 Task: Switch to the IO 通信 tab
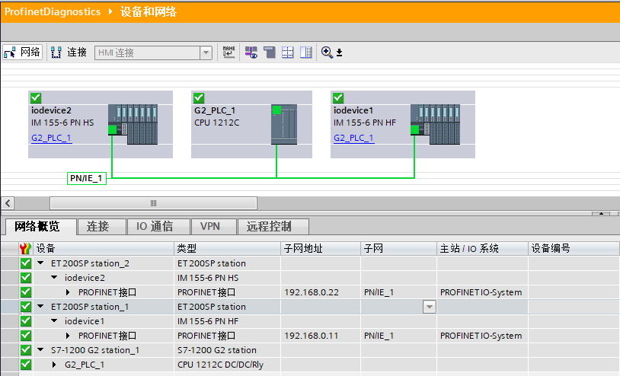click(154, 226)
